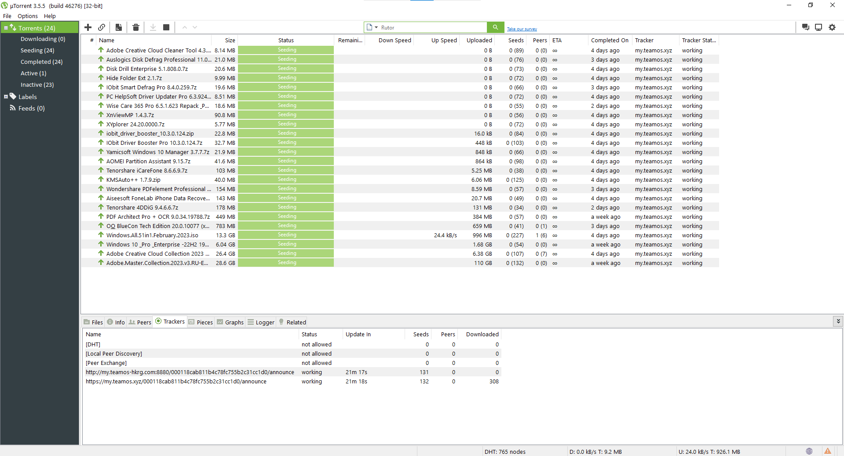Select the my.teamos-hkrg.com announce tracker row
Screen dimensions: 844x456
(292, 372)
